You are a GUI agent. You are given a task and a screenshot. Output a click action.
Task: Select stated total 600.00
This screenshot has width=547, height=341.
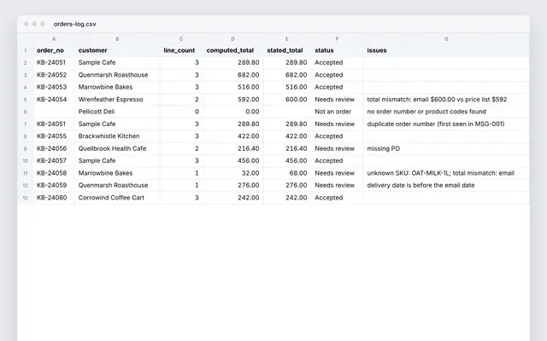point(287,100)
